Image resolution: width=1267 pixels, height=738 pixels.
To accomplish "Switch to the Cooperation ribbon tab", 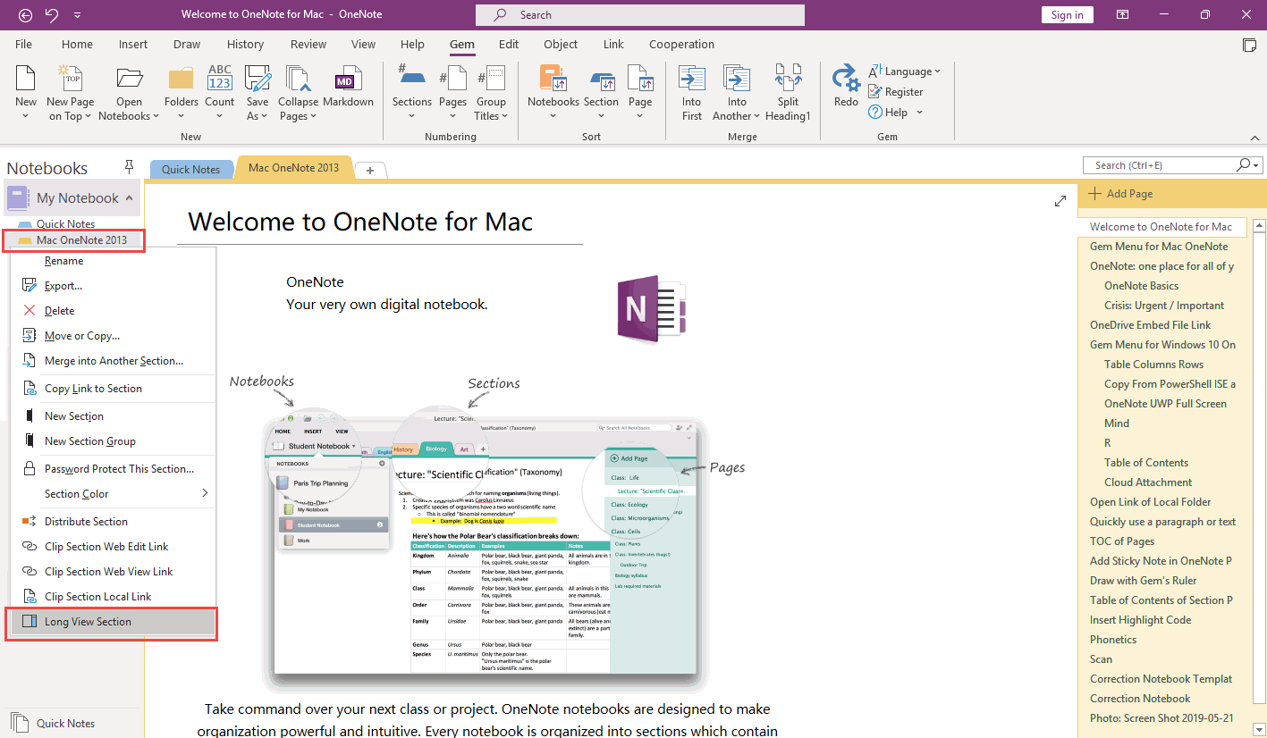I will 681,44.
